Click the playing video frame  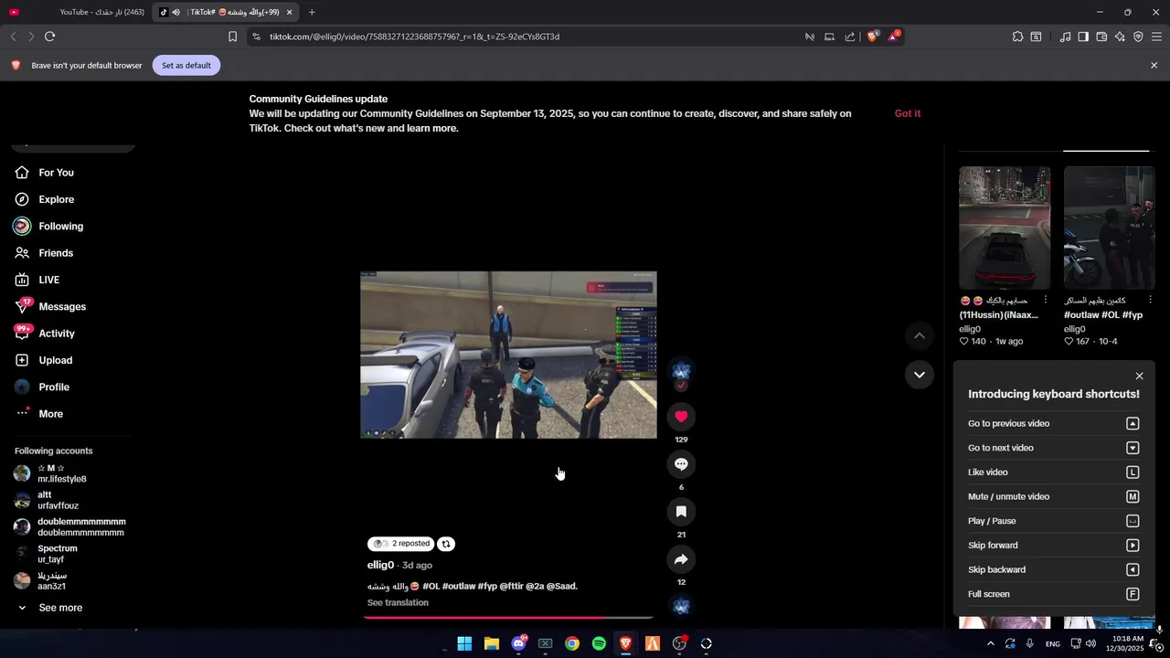(x=508, y=355)
